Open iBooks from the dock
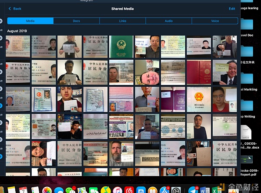The image size is (261, 193). pos(153,190)
